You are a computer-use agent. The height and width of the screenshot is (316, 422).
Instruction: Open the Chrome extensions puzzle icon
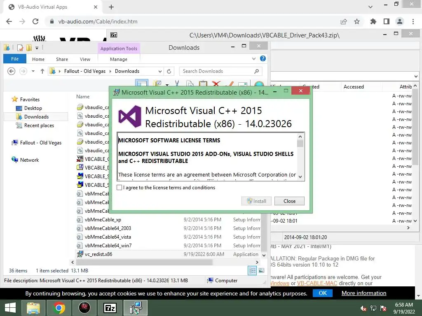(373, 21)
